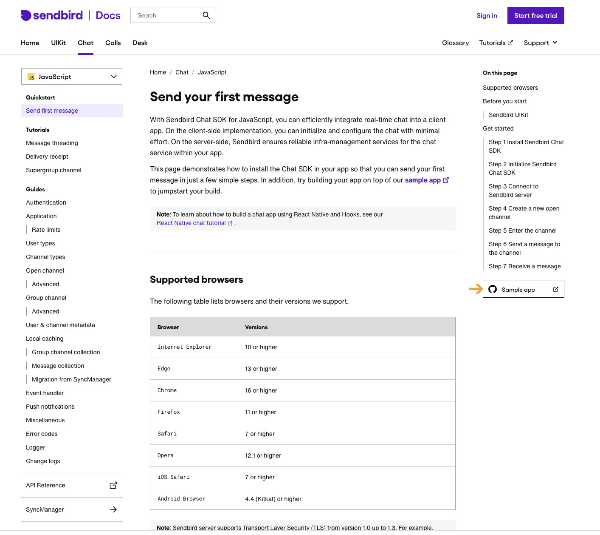Select Send first message in sidebar
The height and width of the screenshot is (535, 600).
click(x=72, y=111)
